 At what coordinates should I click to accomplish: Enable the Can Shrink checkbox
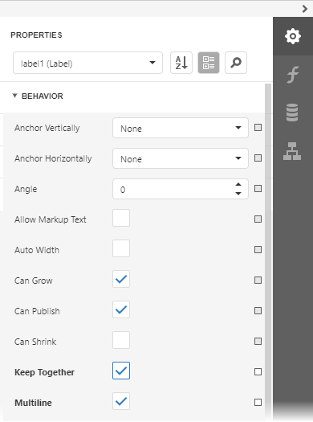coord(121,340)
